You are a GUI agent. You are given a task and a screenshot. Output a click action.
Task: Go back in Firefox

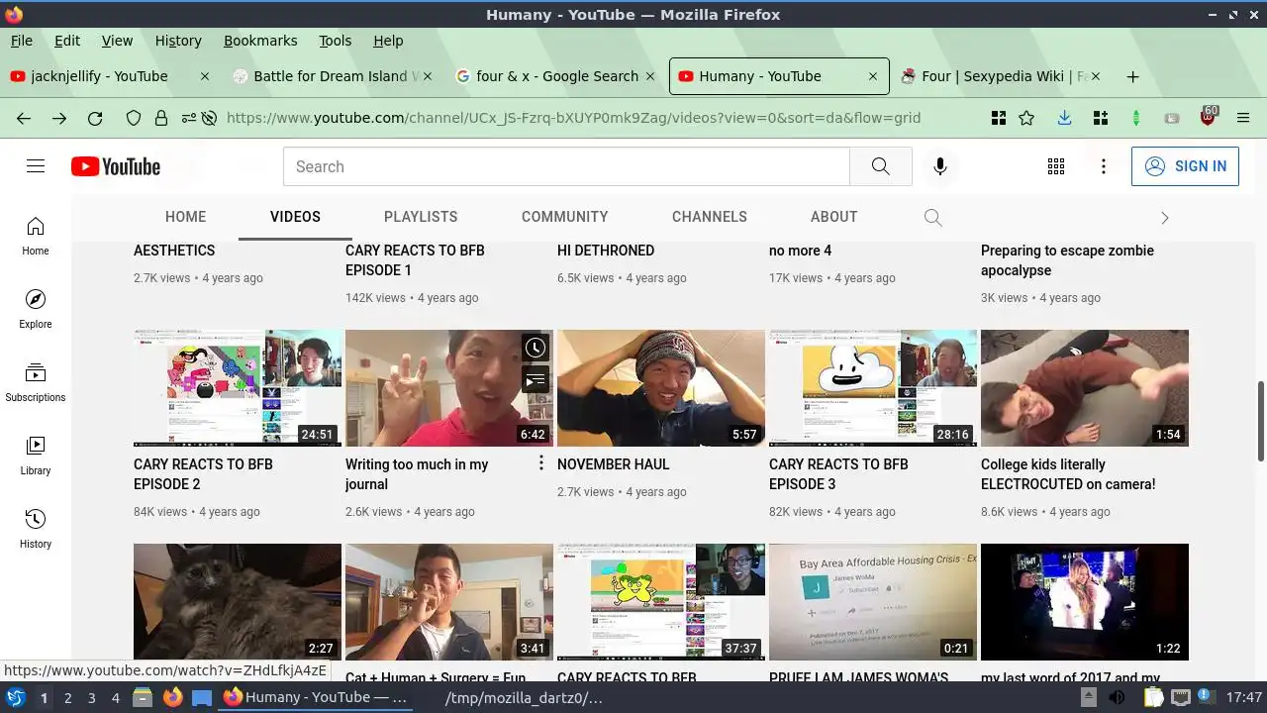pyautogui.click(x=24, y=118)
